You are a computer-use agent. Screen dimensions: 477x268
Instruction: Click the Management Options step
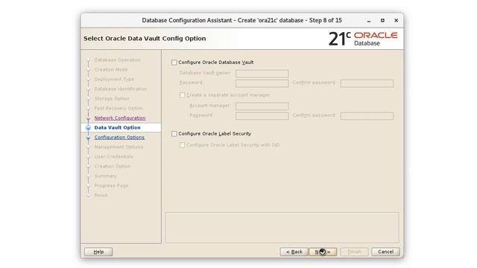tap(119, 147)
